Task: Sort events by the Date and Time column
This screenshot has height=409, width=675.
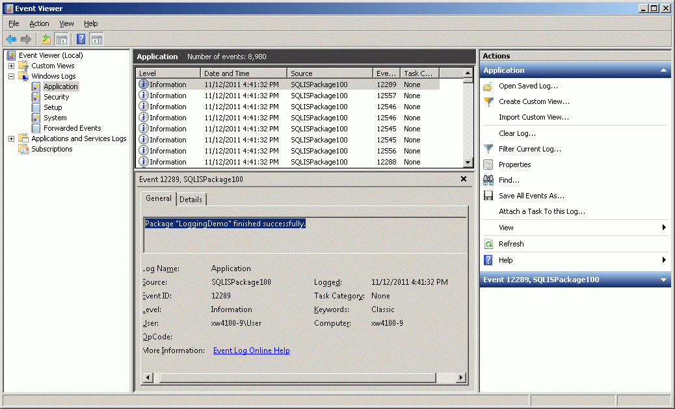Action: pos(243,73)
